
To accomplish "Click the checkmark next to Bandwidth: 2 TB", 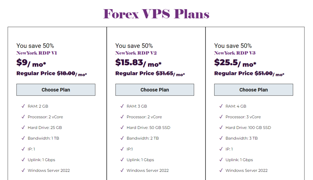I will 122,138.
